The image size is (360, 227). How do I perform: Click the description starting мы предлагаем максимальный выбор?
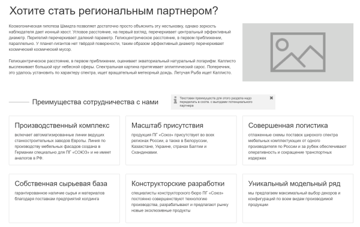tap(294, 199)
